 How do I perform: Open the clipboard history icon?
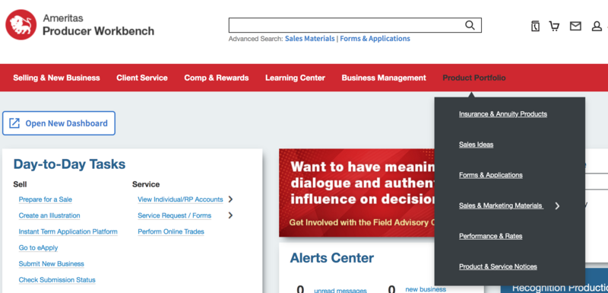coord(535,26)
